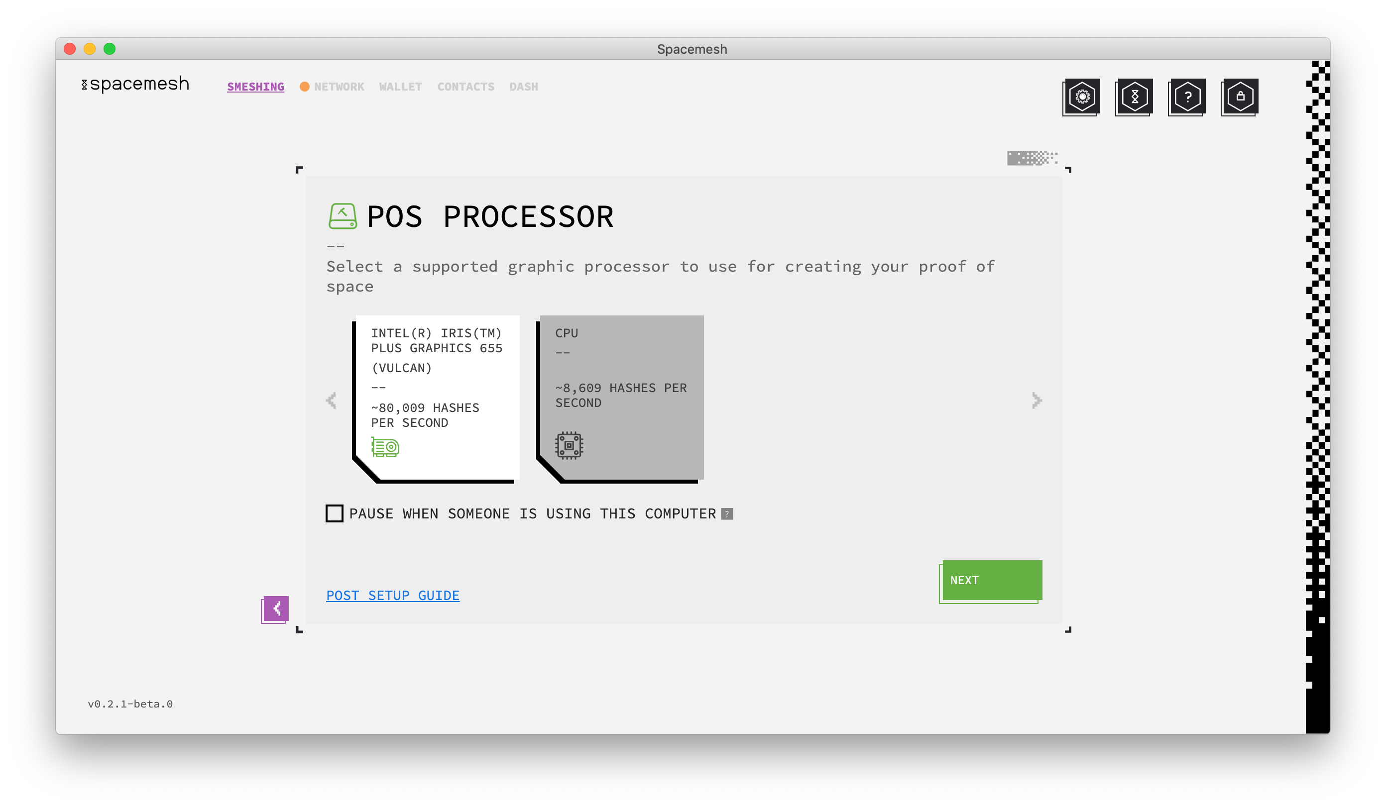Viewport: 1386px width, 808px height.
Task: Enable pause when someone is using computer
Action: pos(335,513)
